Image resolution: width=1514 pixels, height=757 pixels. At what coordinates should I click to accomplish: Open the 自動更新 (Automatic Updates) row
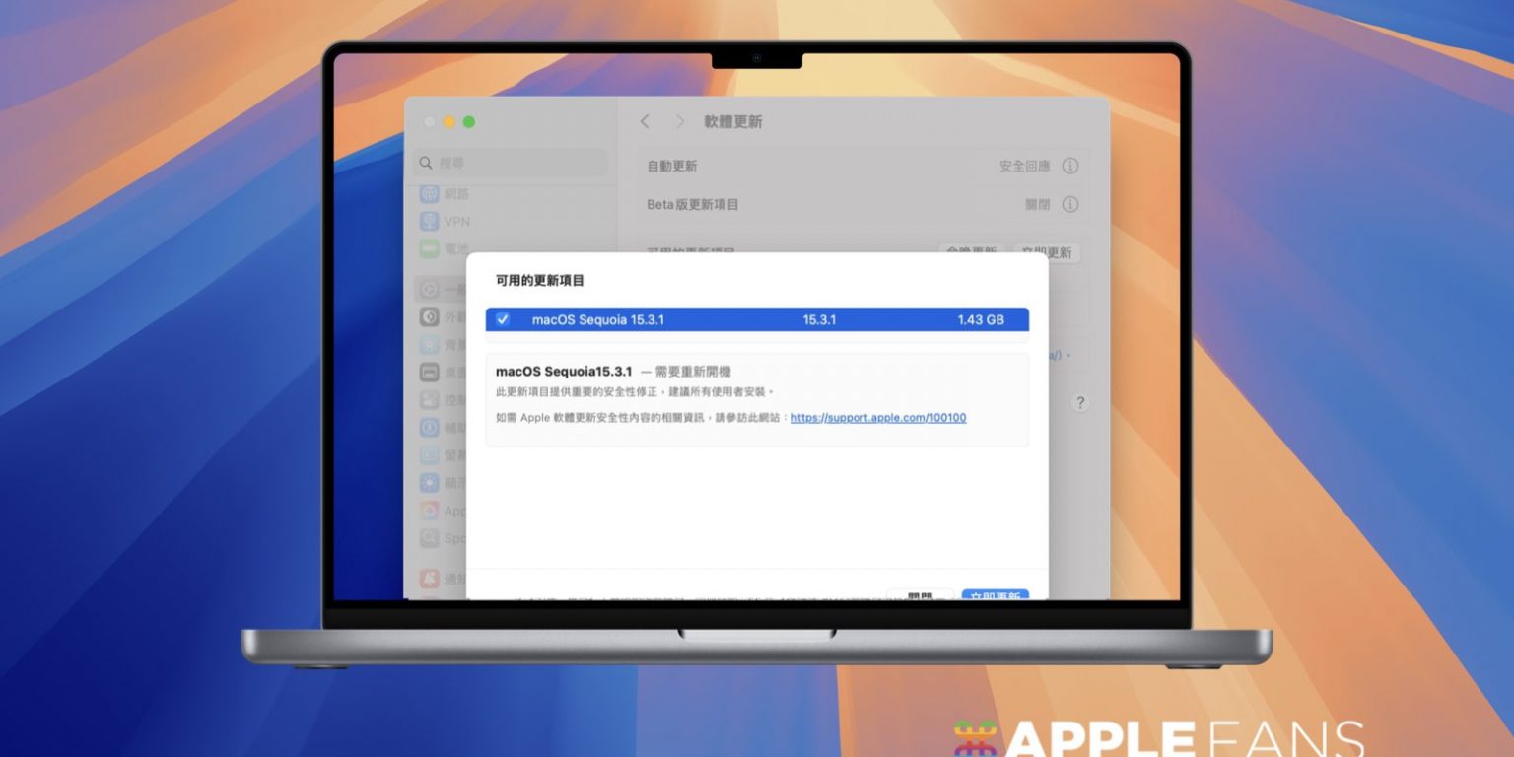tap(848, 166)
